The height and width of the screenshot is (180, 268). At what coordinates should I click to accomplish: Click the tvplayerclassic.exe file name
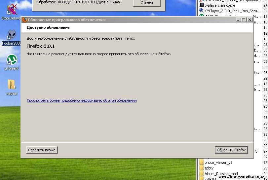[220, 5]
